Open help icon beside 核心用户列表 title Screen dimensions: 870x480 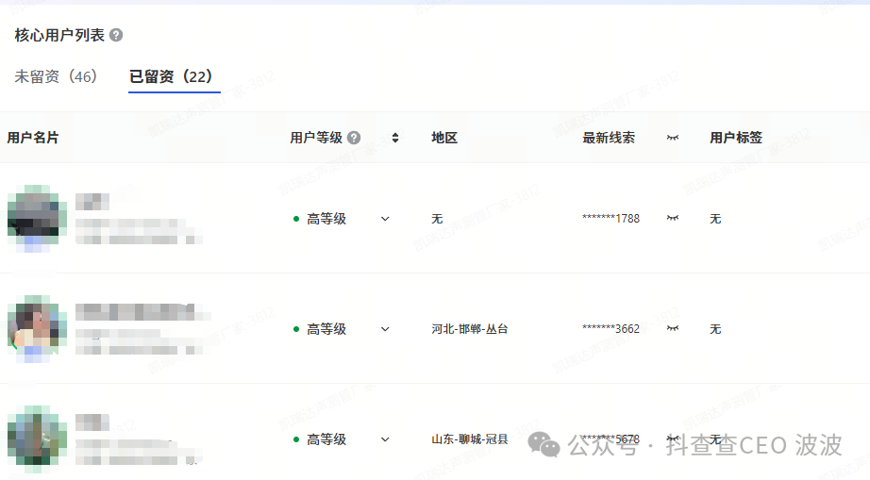(116, 35)
